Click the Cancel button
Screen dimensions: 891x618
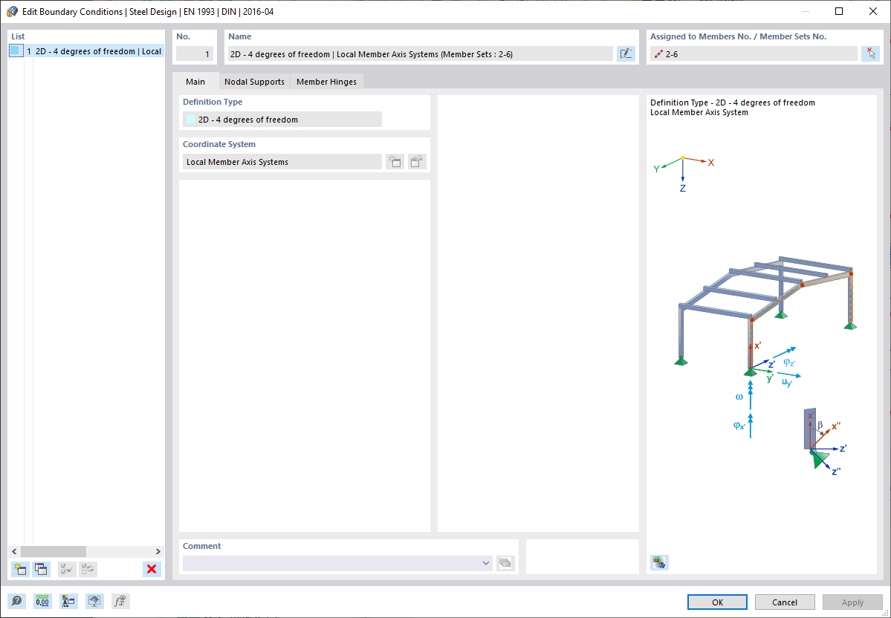[785, 602]
